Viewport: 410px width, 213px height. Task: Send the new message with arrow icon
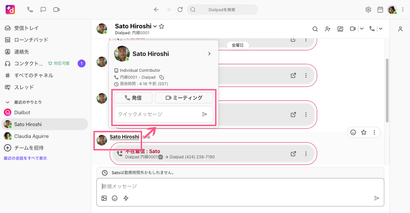tap(376, 198)
